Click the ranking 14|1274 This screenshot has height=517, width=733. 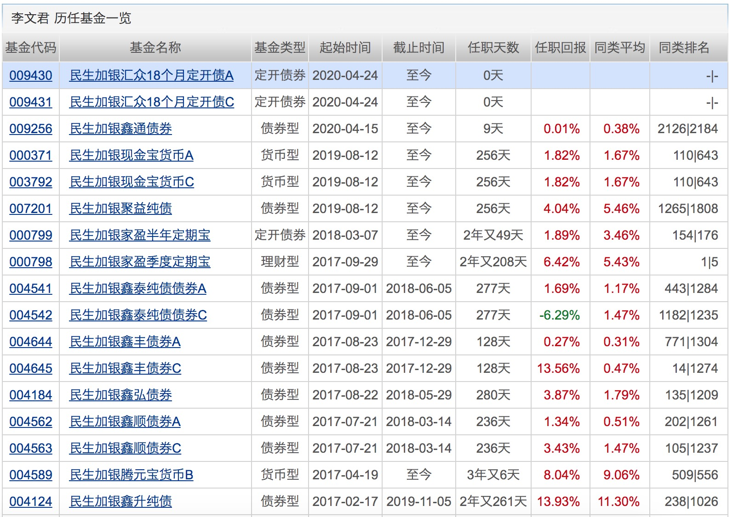click(x=695, y=368)
